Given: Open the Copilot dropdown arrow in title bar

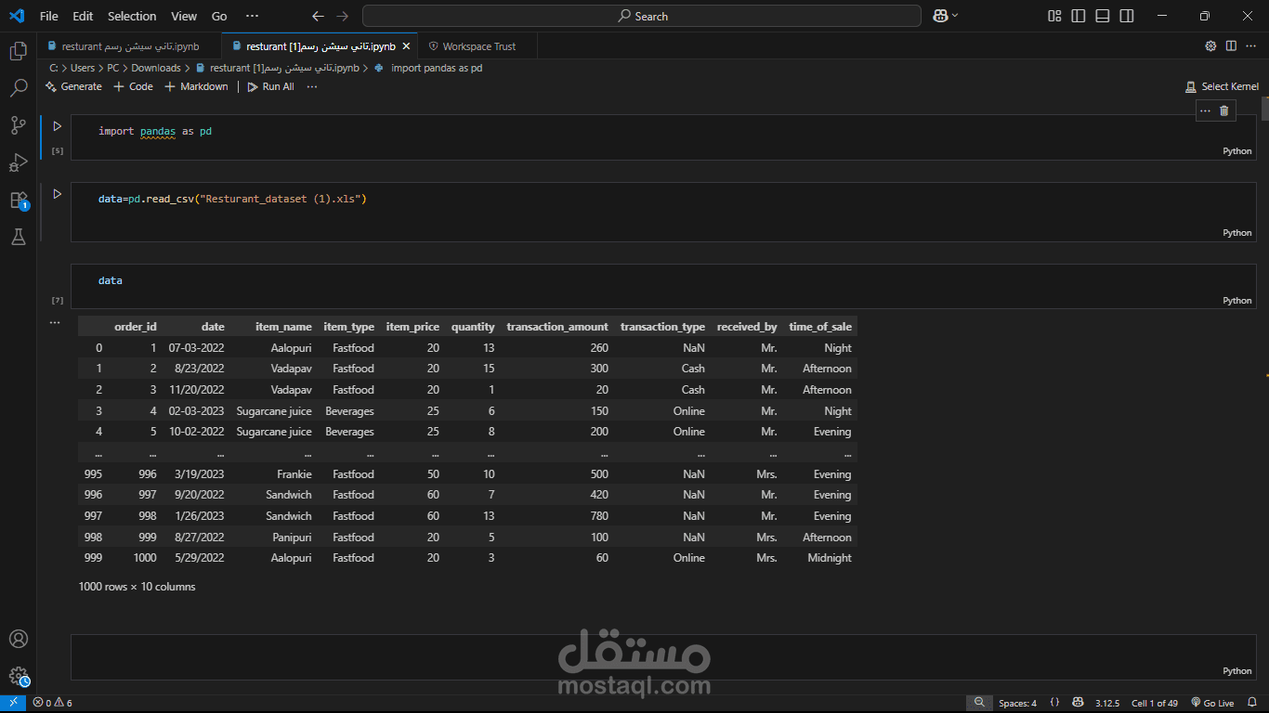Looking at the screenshot, I should 955,16.
